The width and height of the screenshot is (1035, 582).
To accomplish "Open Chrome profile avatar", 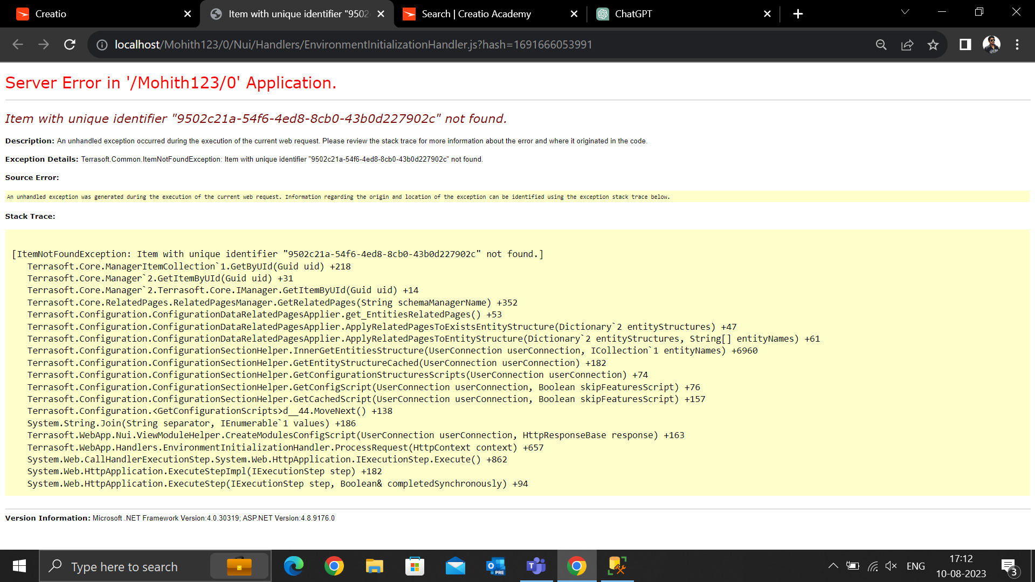I will [x=991, y=45].
